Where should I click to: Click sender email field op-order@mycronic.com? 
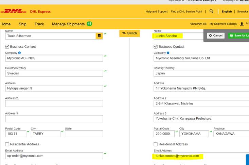point(54,156)
